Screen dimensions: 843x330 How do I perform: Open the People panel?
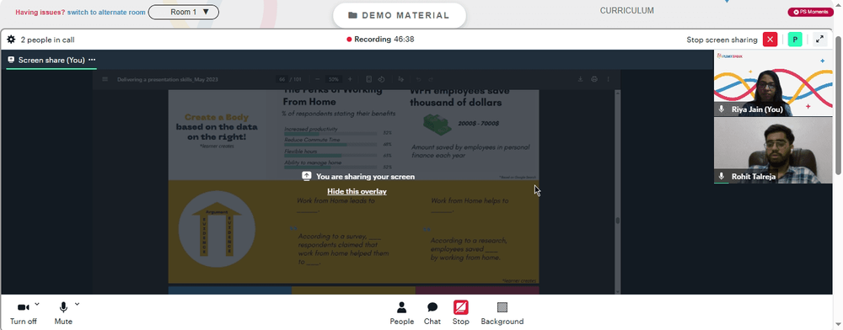tap(401, 313)
